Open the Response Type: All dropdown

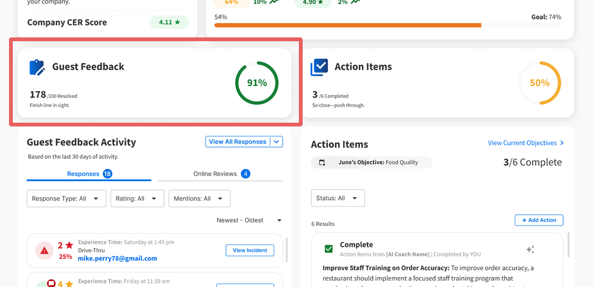(x=66, y=198)
